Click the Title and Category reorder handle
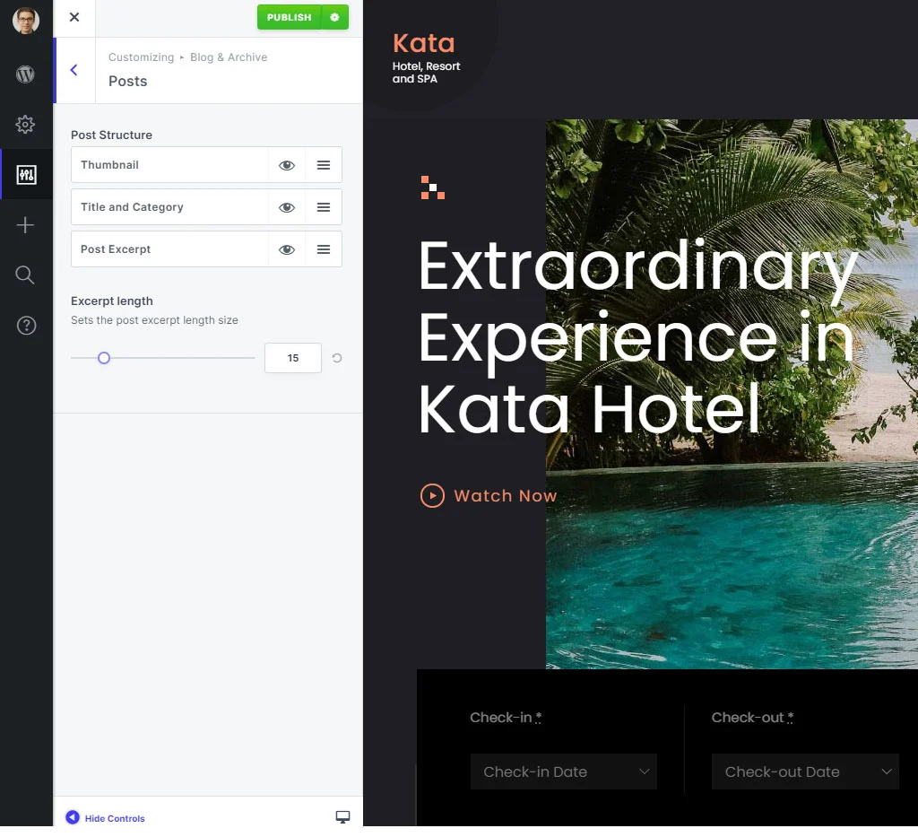This screenshot has width=918, height=837. (x=323, y=207)
